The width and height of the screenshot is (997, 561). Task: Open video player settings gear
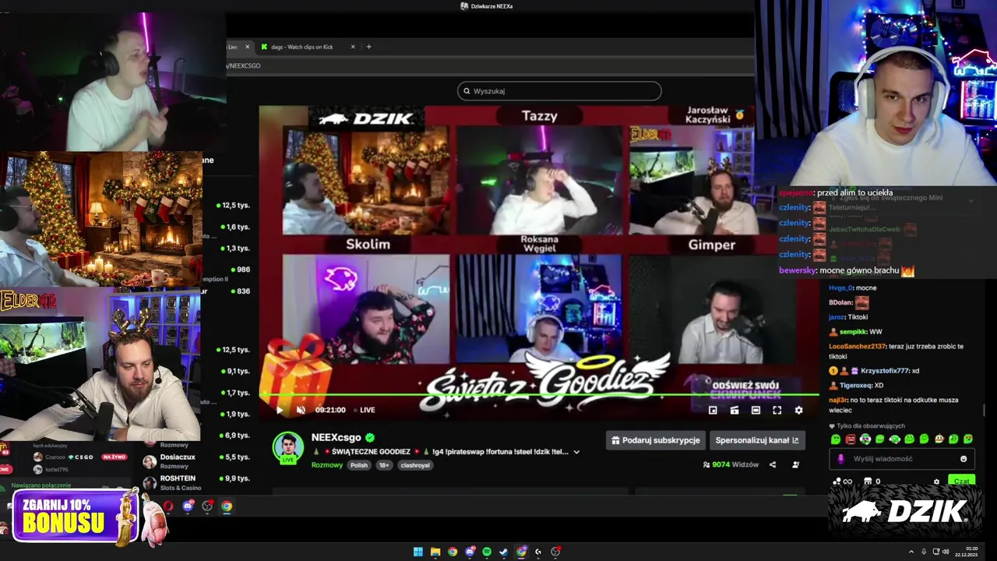click(798, 410)
